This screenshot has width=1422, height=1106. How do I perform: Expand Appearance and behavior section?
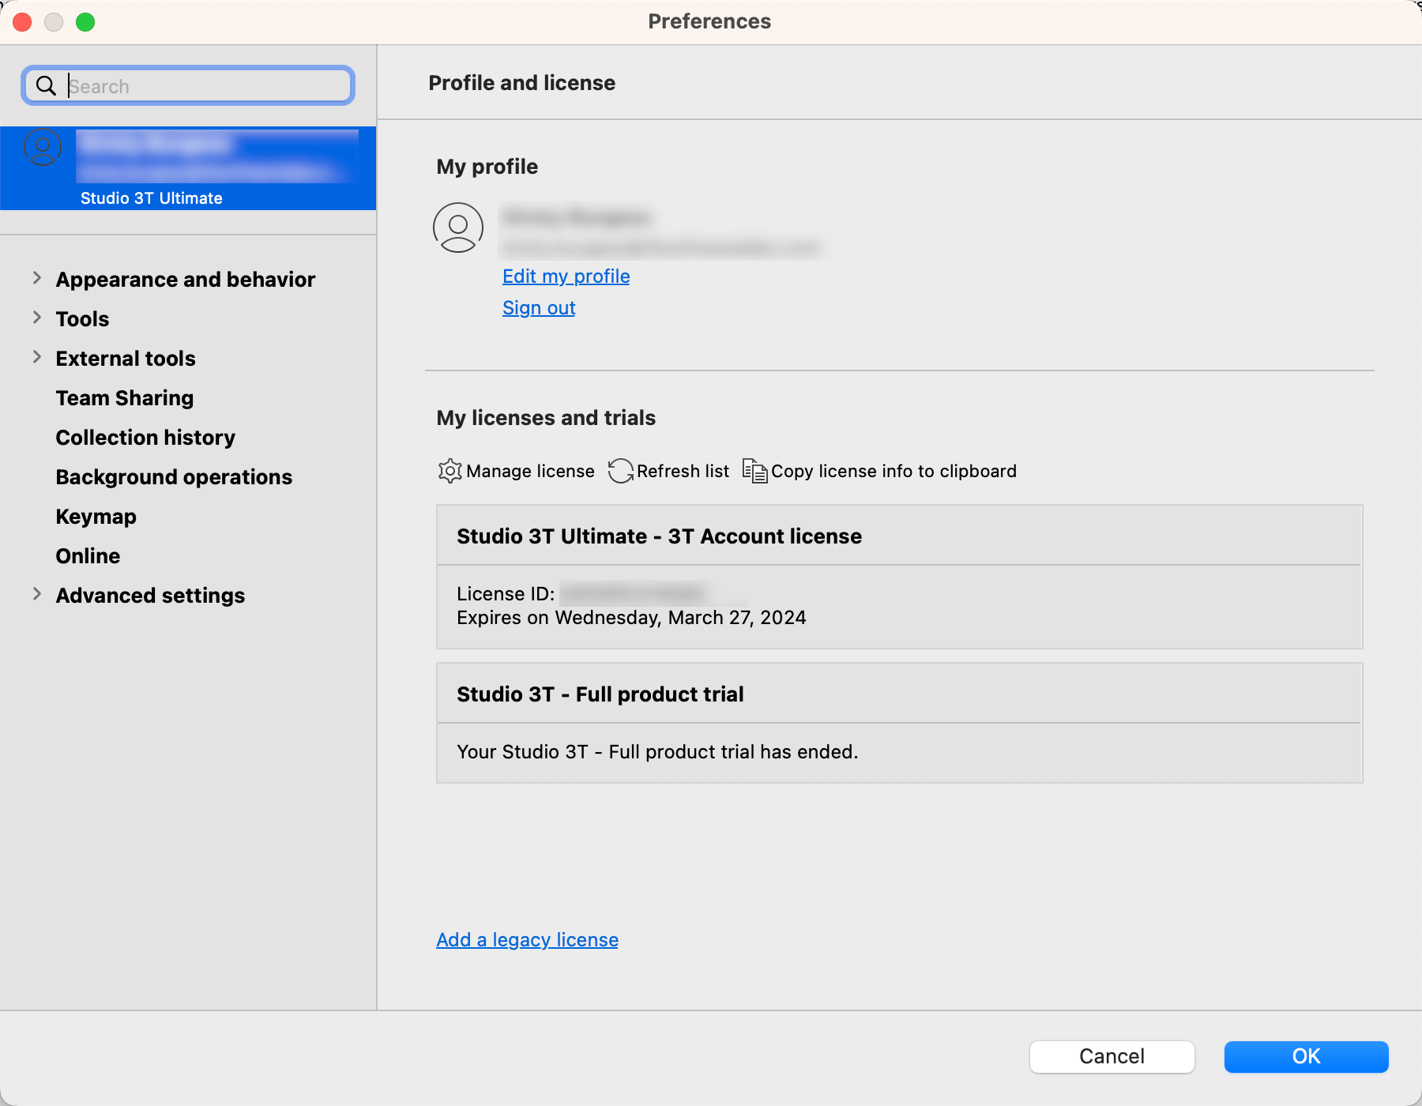pyautogui.click(x=37, y=278)
